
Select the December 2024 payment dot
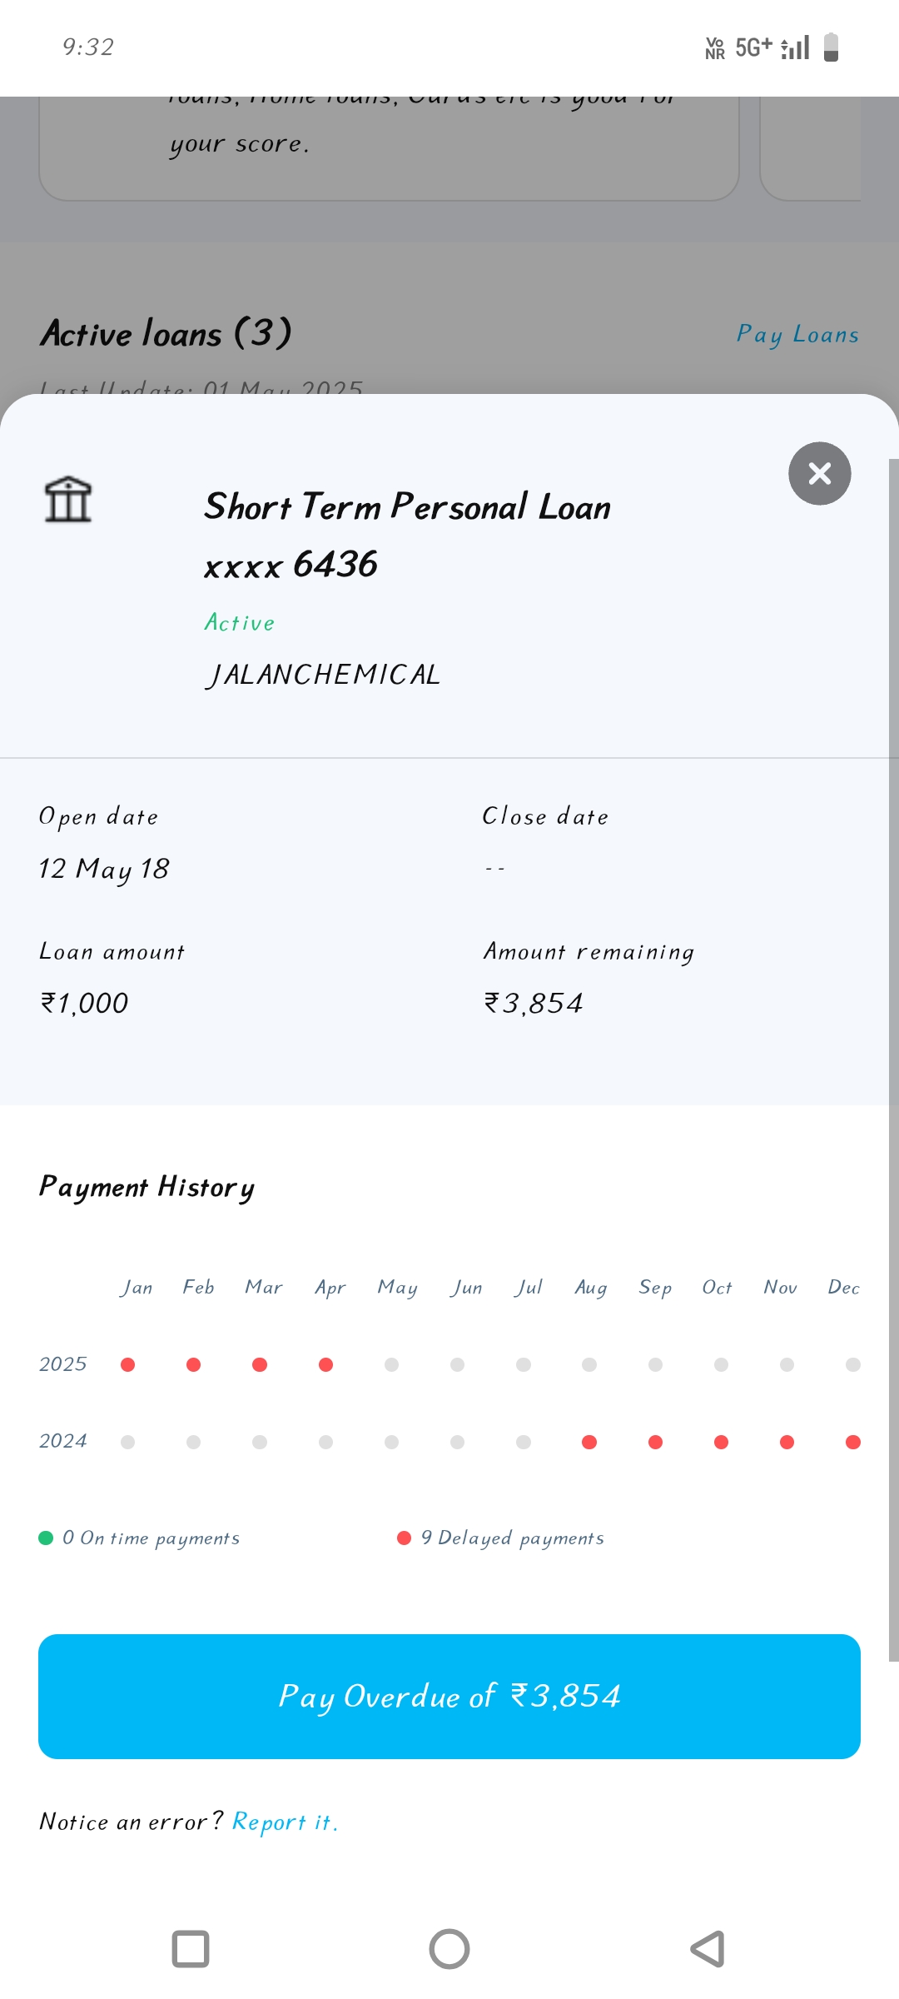852,1442
